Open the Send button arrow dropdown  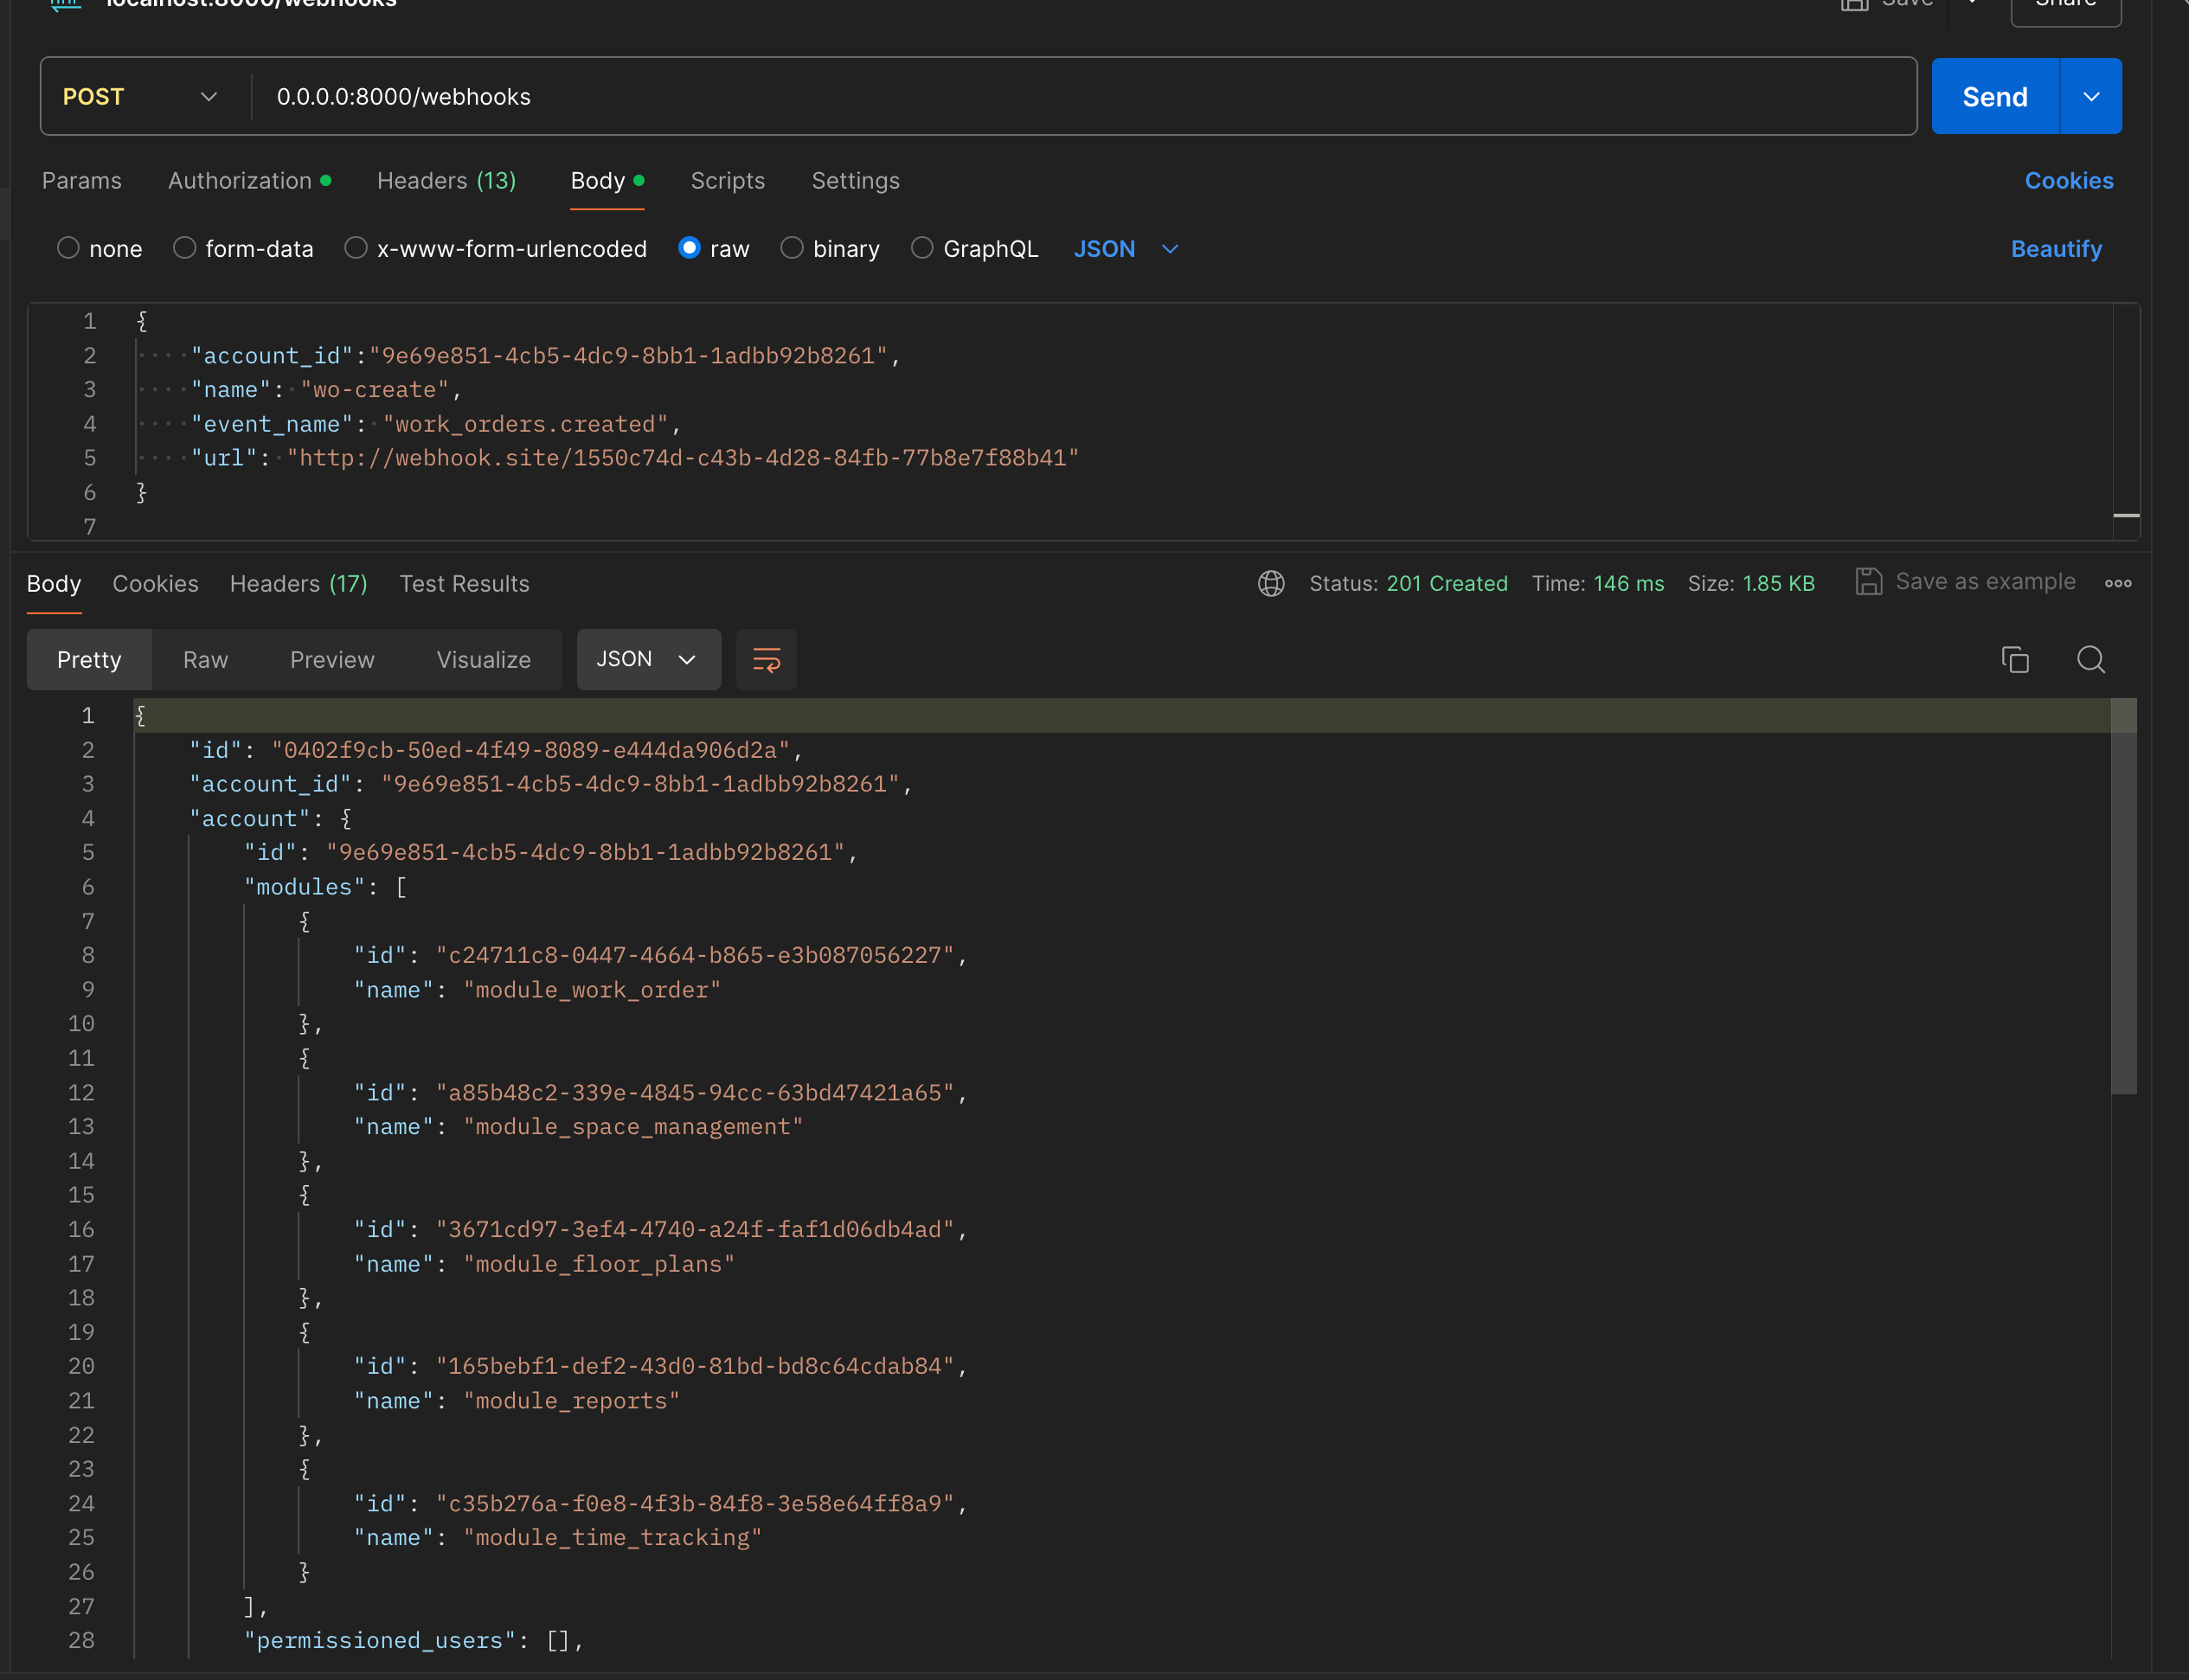click(x=2091, y=97)
